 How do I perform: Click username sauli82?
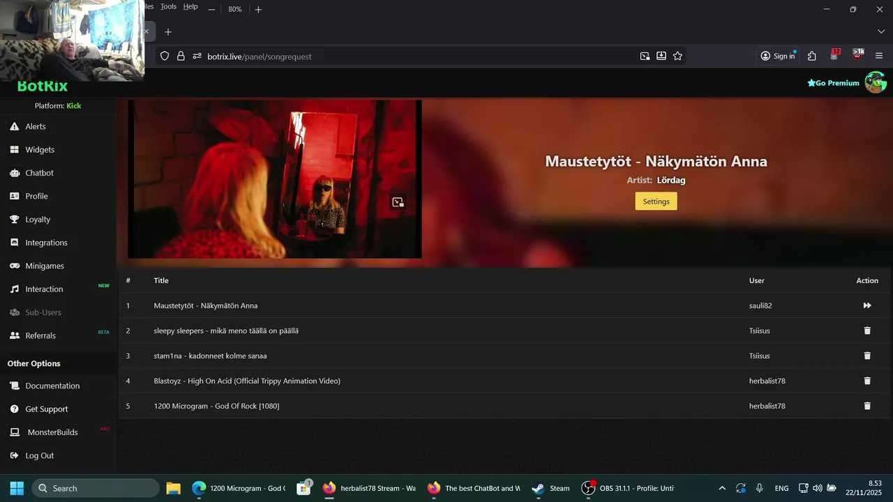point(760,305)
